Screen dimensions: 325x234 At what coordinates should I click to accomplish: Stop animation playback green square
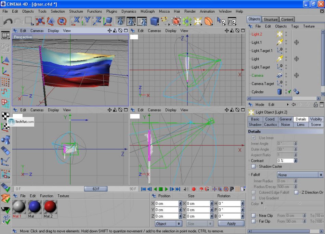tap(161, 189)
